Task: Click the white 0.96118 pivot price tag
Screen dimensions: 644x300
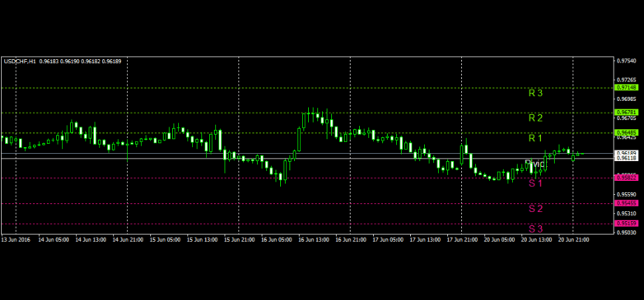Action: 627,158
